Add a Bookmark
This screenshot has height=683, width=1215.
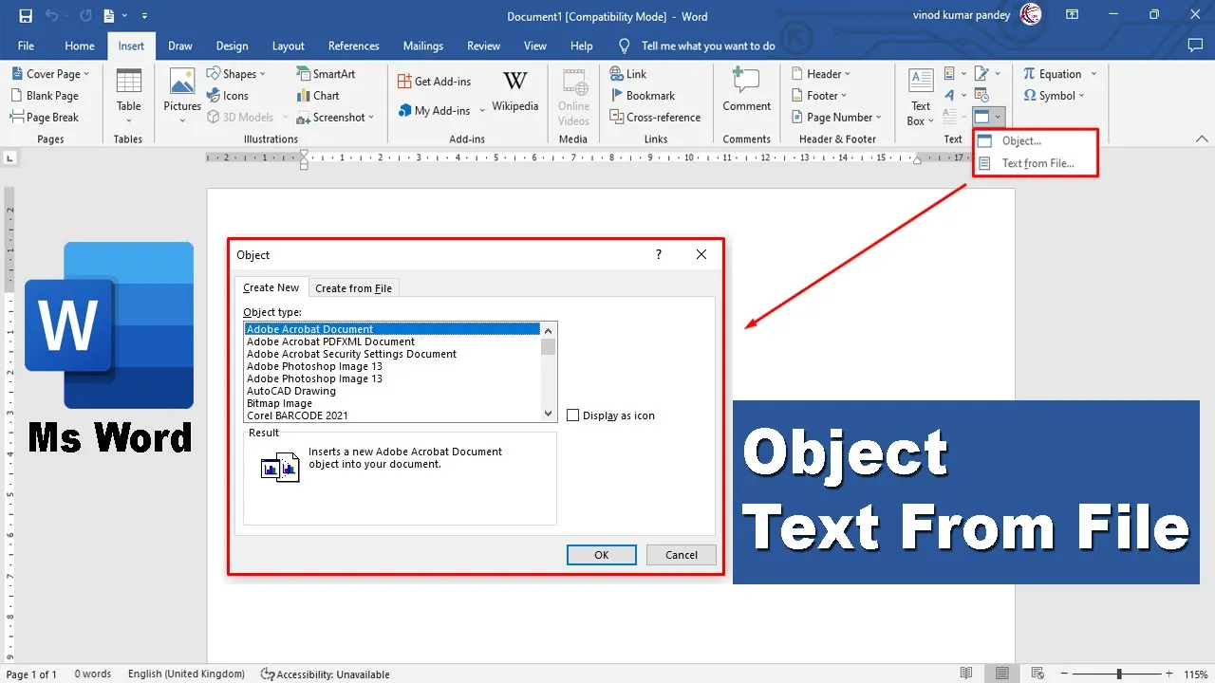[642, 96]
